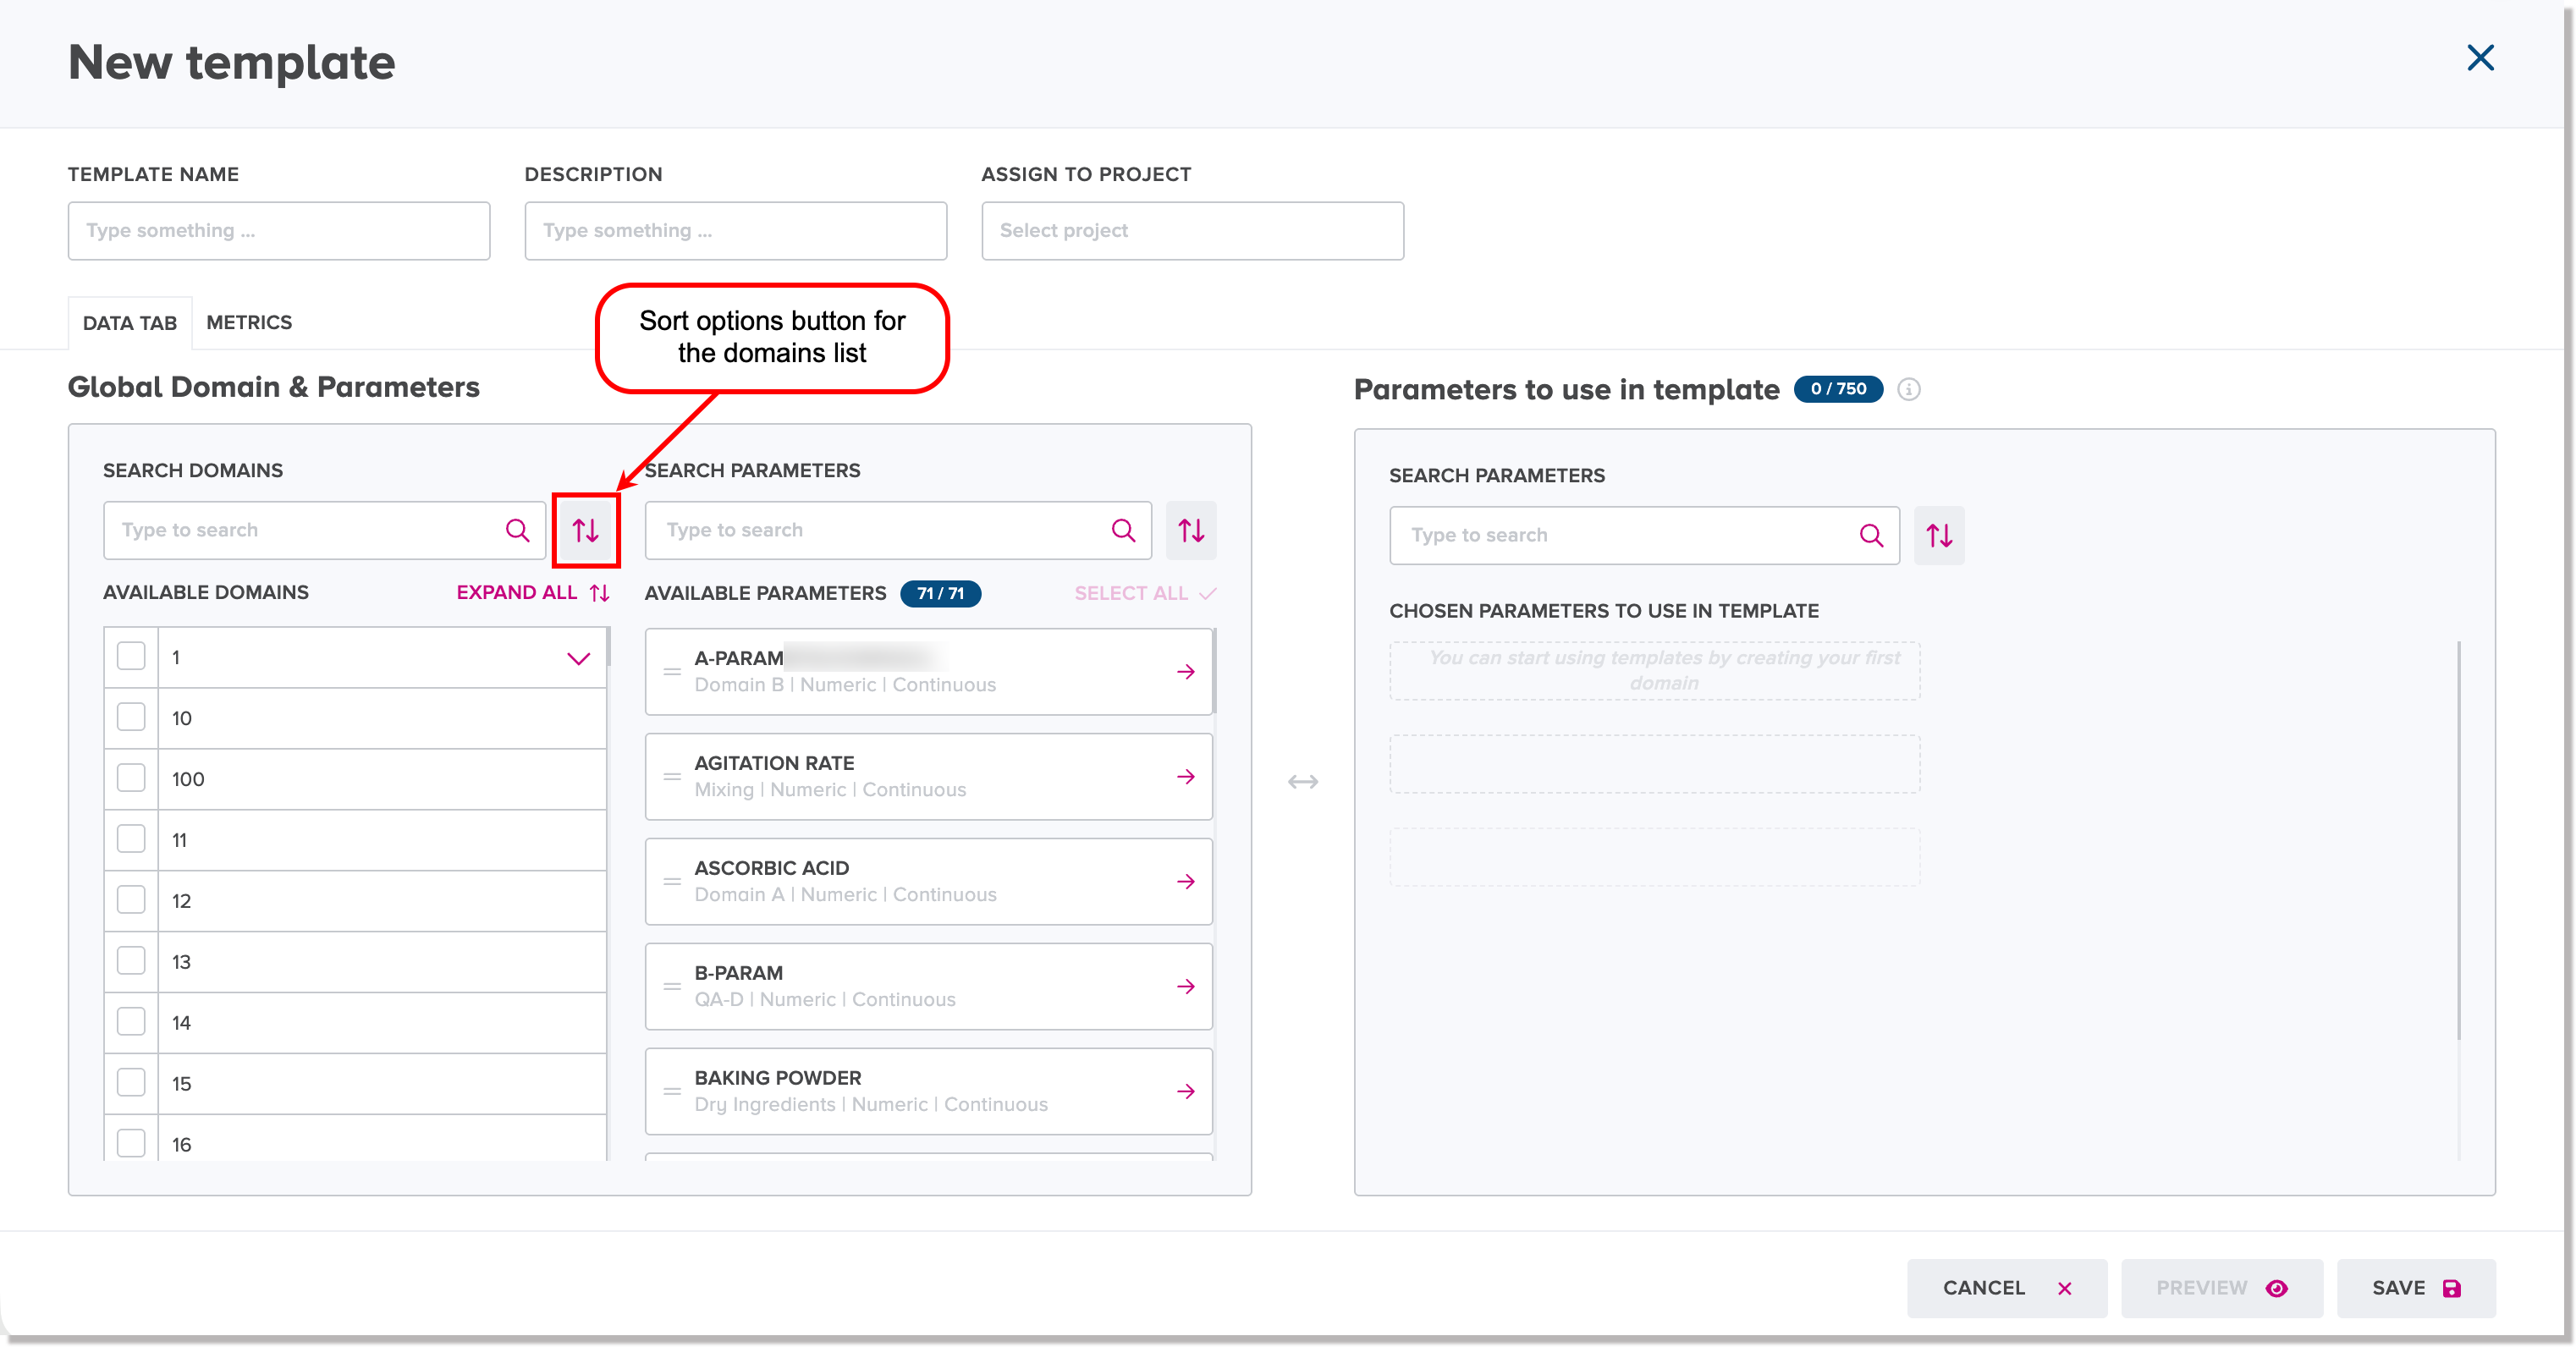This screenshot has height=1347, width=2576.
Task: Close the New template dialog with the X
Action: pyautogui.click(x=2480, y=58)
